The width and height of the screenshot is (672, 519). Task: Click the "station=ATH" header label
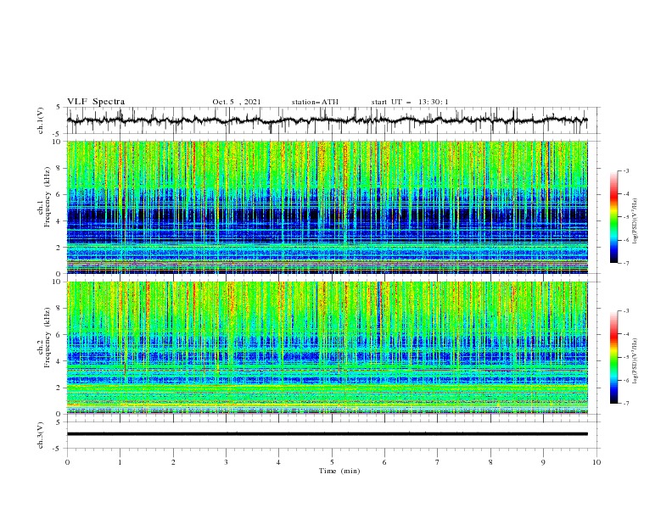[x=315, y=102]
